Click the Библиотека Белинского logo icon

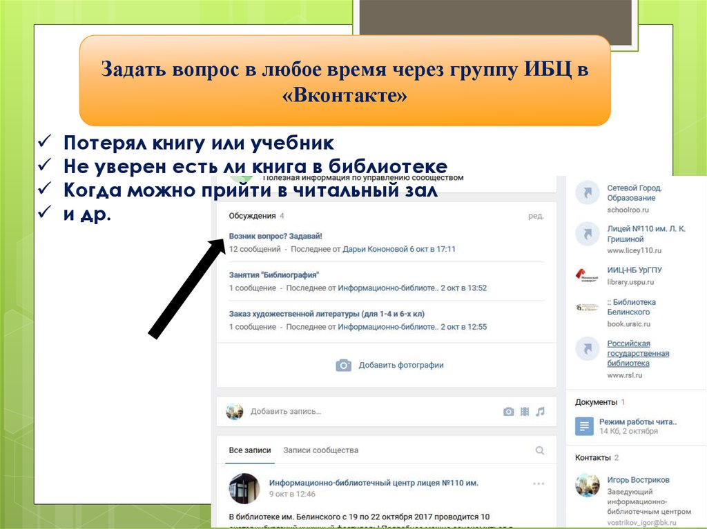coord(587,308)
